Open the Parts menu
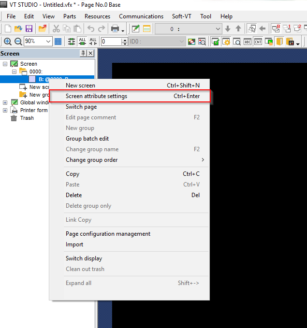The image size is (307, 328). coord(70,16)
